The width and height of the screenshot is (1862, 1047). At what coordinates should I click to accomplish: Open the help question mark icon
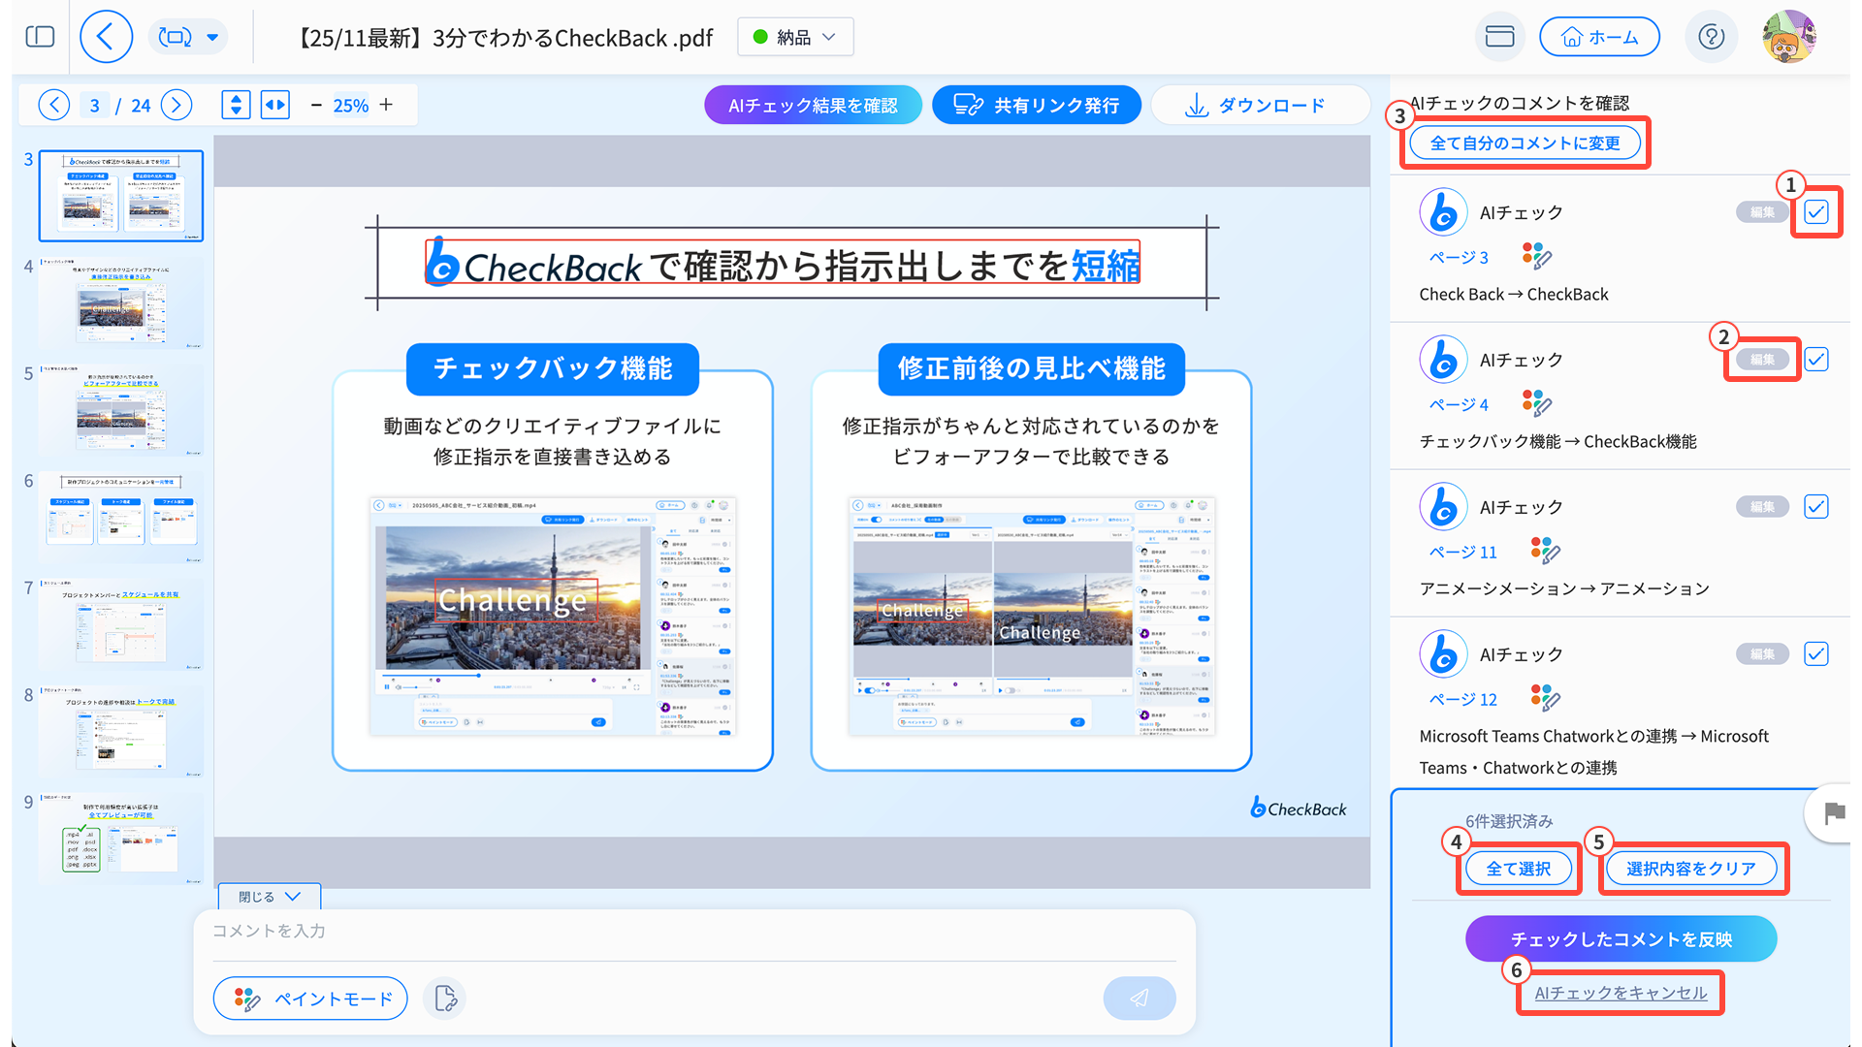point(1711,37)
